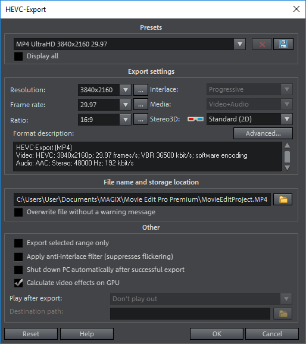306x344 pixels.
Task: Open Stereo3D Standard (2D) dropdown
Action: pyautogui.click(x=249, y=119)
